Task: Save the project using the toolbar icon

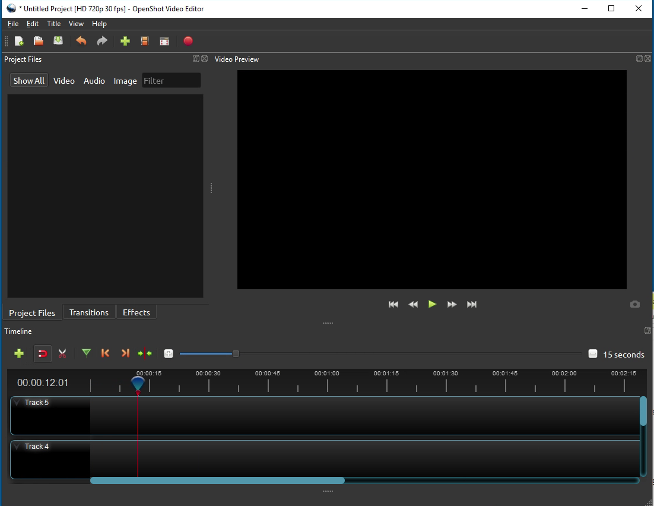Action: [58, 41]
